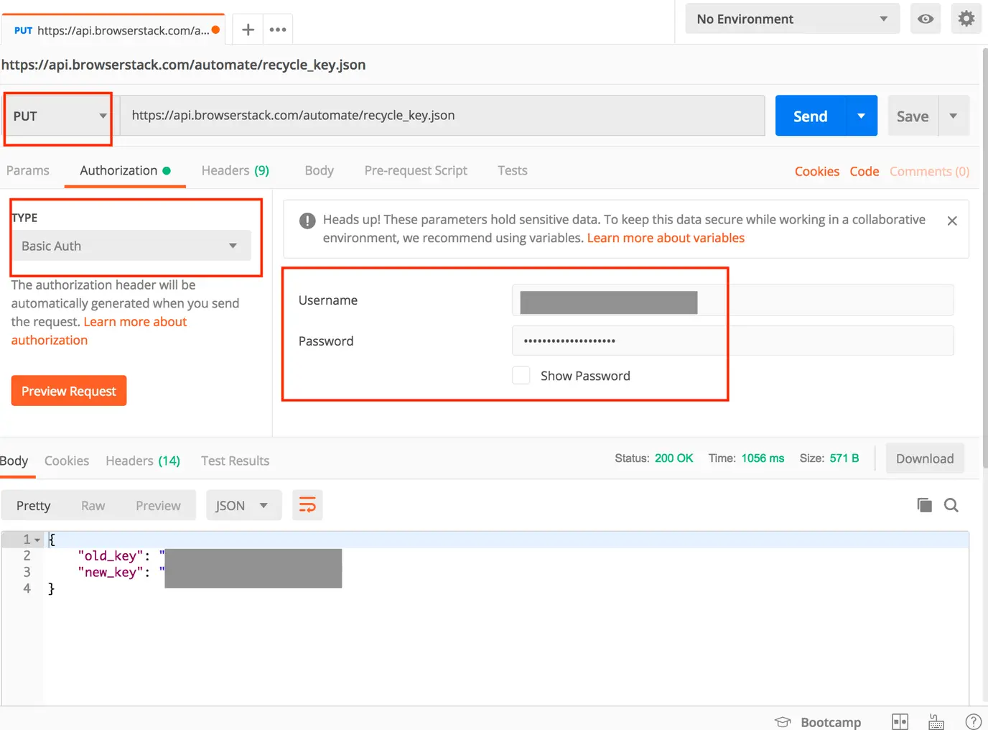Image resolution: width=988 pixels, height=730 pixels.
Task: Open the No Environment selector
Action: coord(792,19)
